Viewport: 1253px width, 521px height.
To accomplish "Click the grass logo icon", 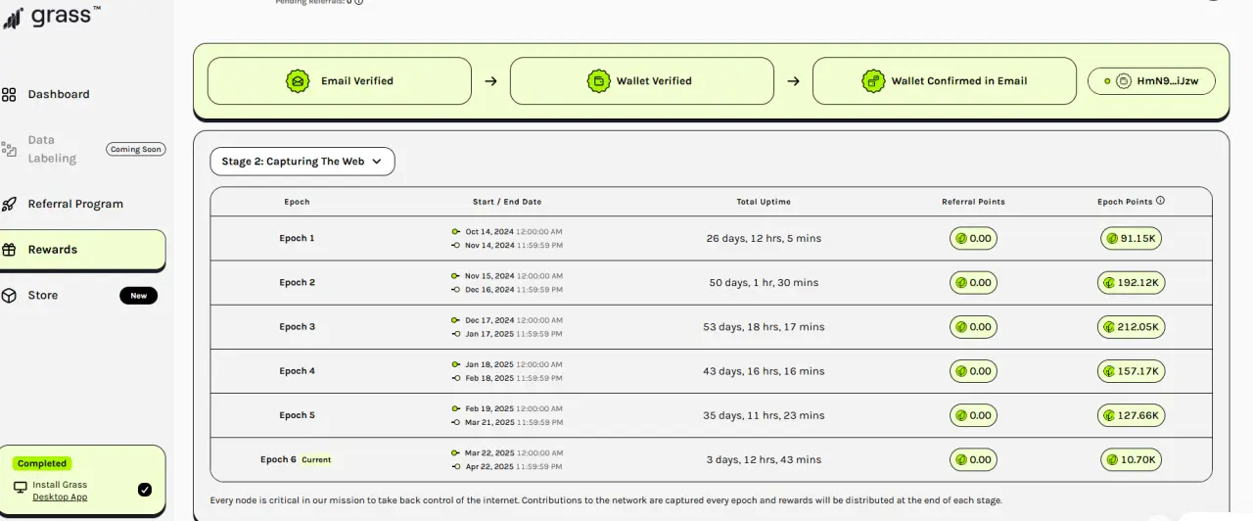I will pyautogui.click(x=13, y=18).
